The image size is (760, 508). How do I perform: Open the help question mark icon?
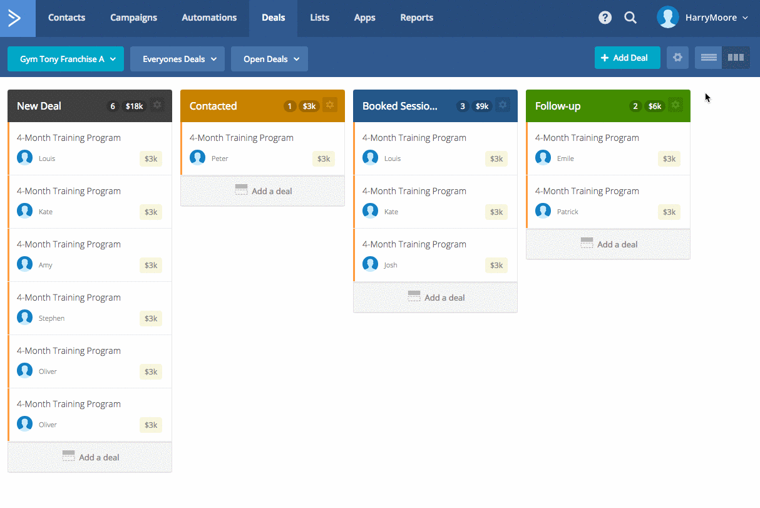click(x=605, y=18)
